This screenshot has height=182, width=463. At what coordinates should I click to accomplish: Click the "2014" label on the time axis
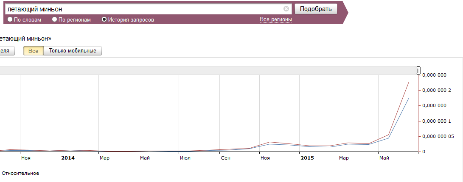coord(68,158)
